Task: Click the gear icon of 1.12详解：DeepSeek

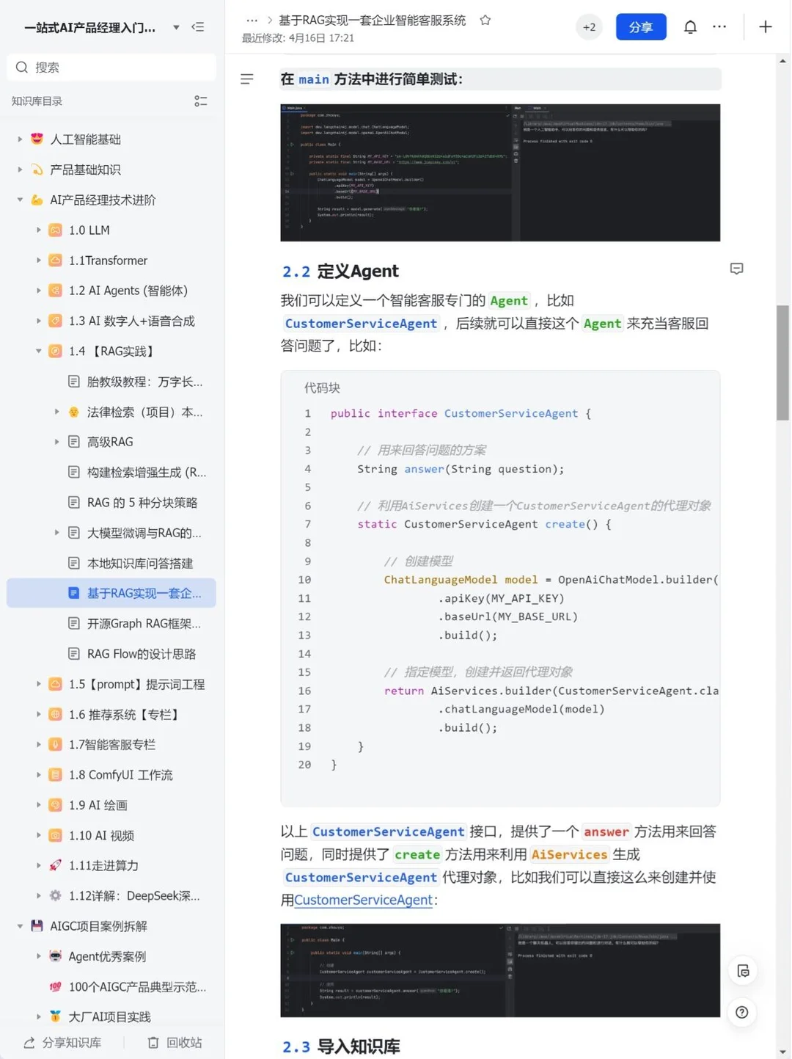Action: tap(55, 896)
